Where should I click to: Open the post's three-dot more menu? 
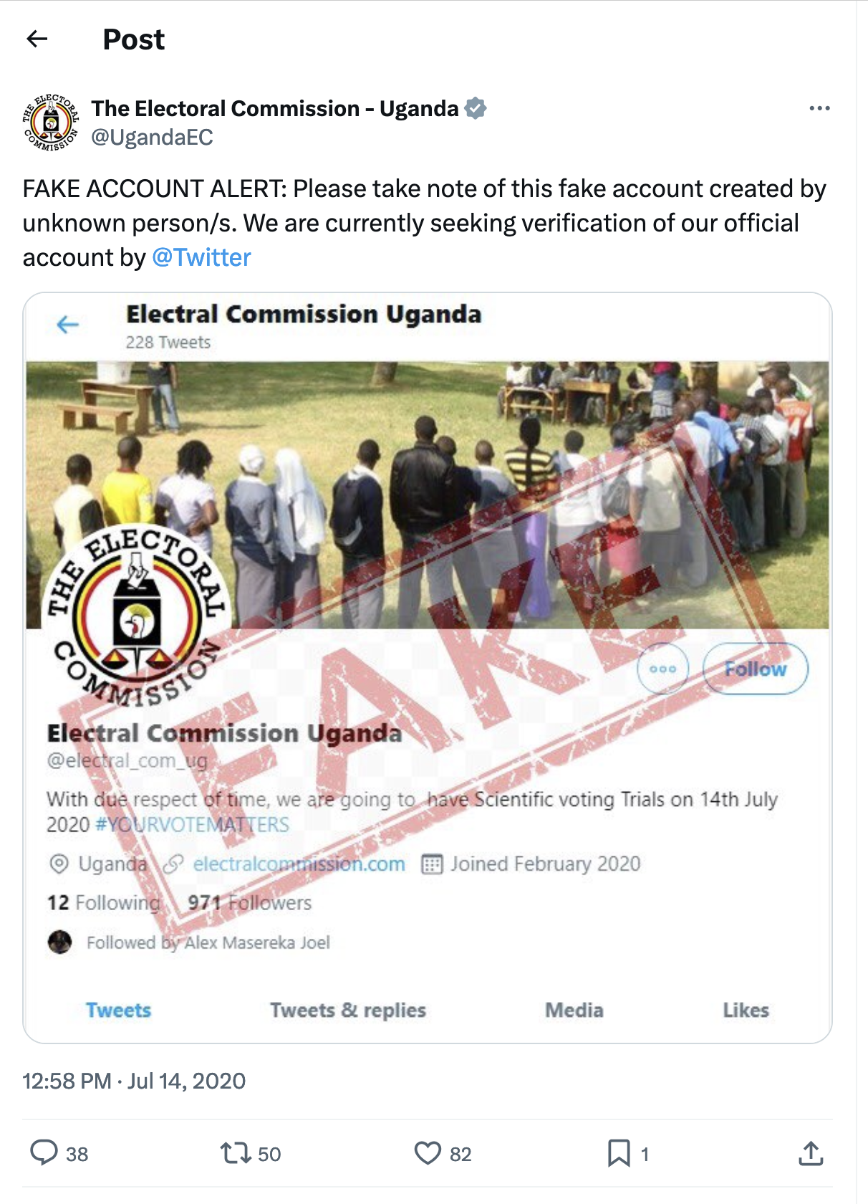coord(819,108)
